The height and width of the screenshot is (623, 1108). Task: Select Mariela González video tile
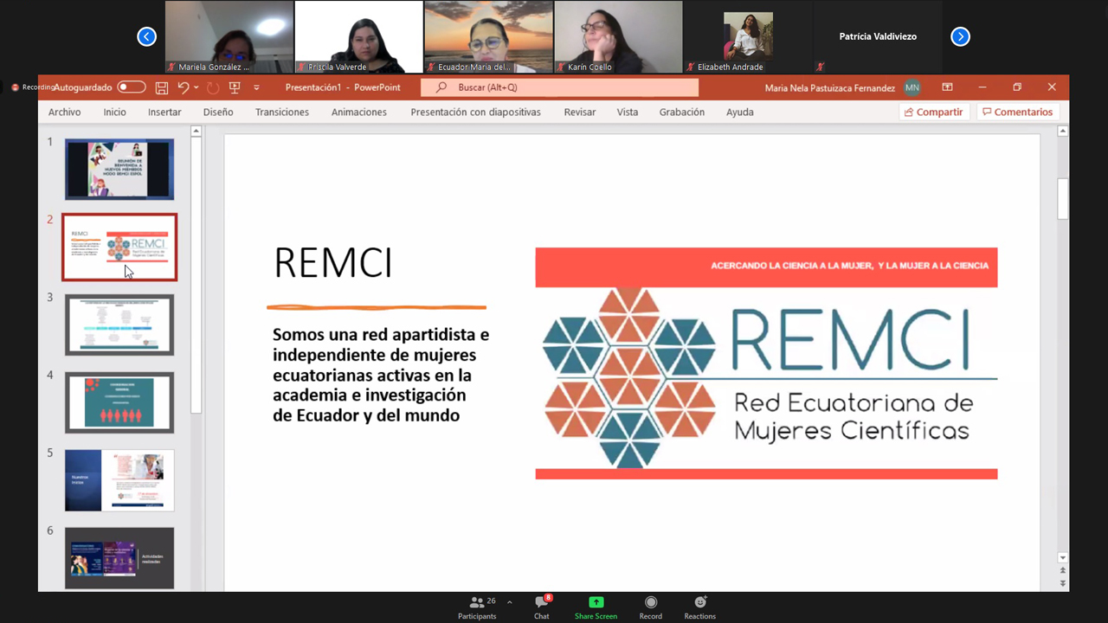(x=229, y=36)
